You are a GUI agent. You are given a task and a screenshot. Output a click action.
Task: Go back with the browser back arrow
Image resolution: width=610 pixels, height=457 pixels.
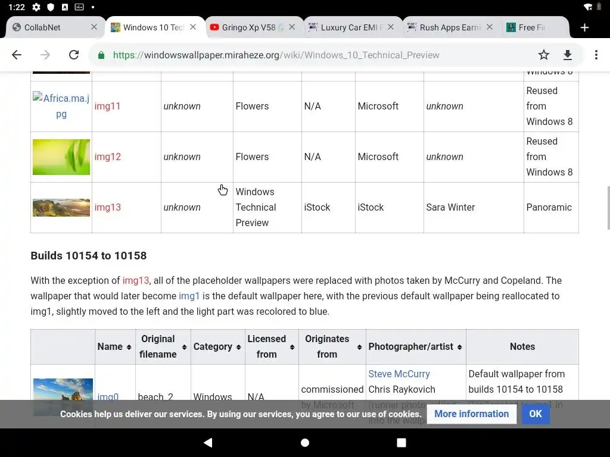pos(17,55)
